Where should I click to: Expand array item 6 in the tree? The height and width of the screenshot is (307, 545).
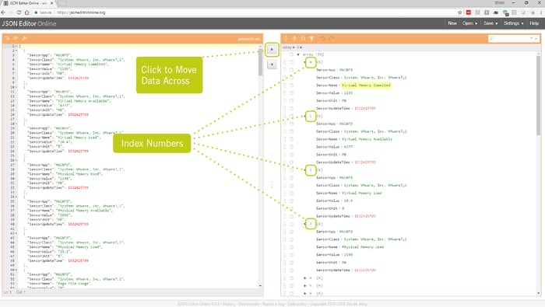[305, 294]
